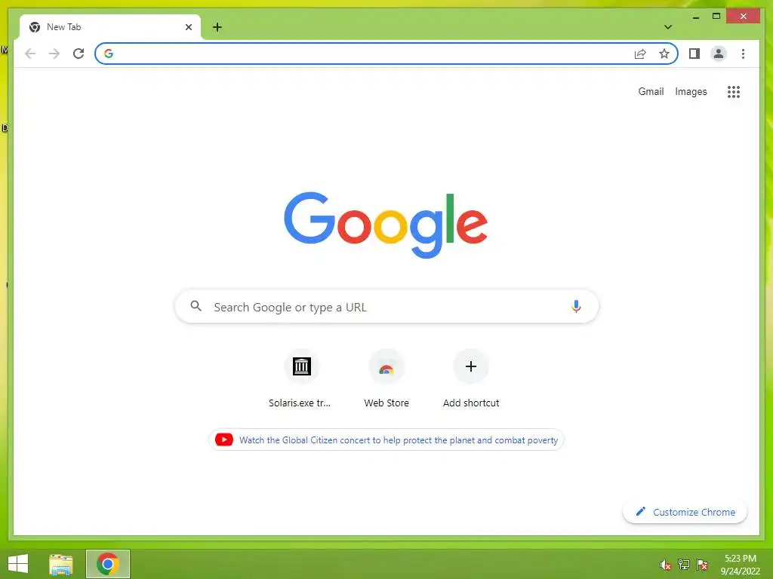773x579 pixels.
Task: Minimize the Chrome window
Action: pos(695,17)
